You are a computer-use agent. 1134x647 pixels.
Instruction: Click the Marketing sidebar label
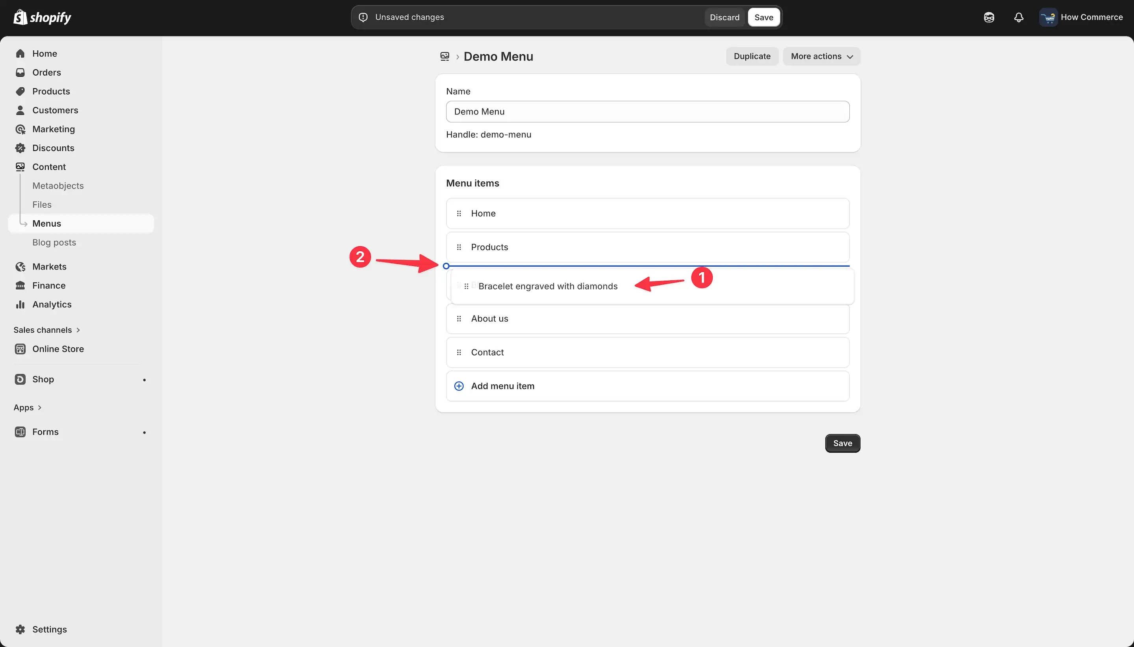pyautogui.click(x=54, y=129)
